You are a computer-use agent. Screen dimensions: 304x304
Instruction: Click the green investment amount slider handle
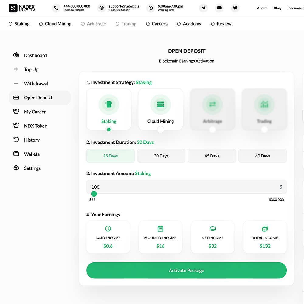[94, 194]
